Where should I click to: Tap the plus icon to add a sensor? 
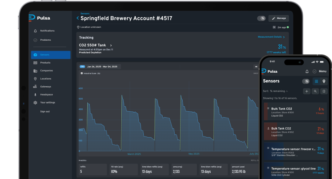pos(307,91)
